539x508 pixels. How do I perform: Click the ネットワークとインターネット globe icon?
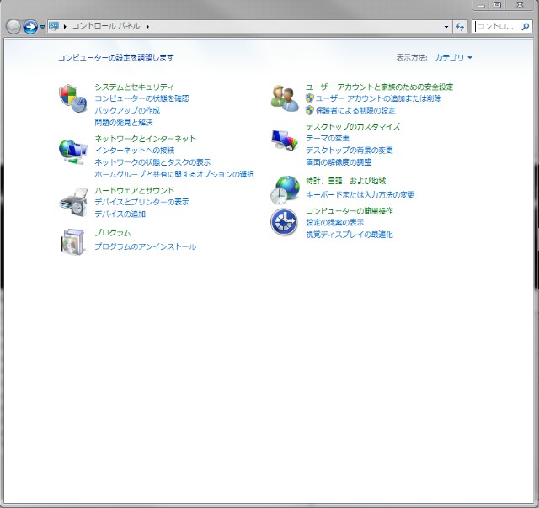pos(72,150)
